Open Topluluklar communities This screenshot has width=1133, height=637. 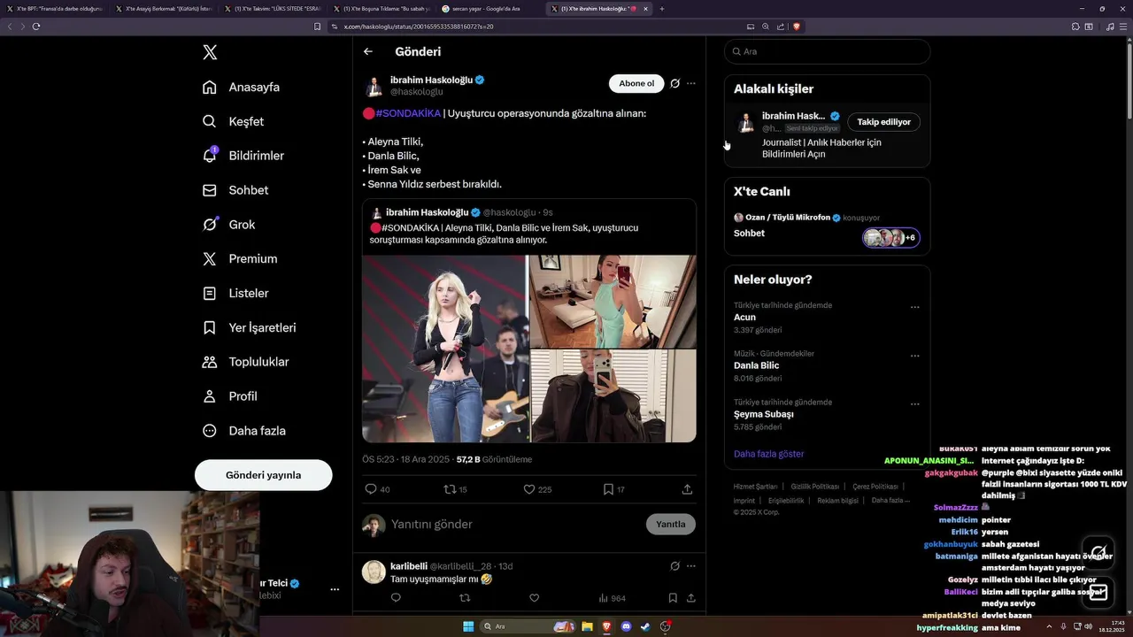pos(246,362)
